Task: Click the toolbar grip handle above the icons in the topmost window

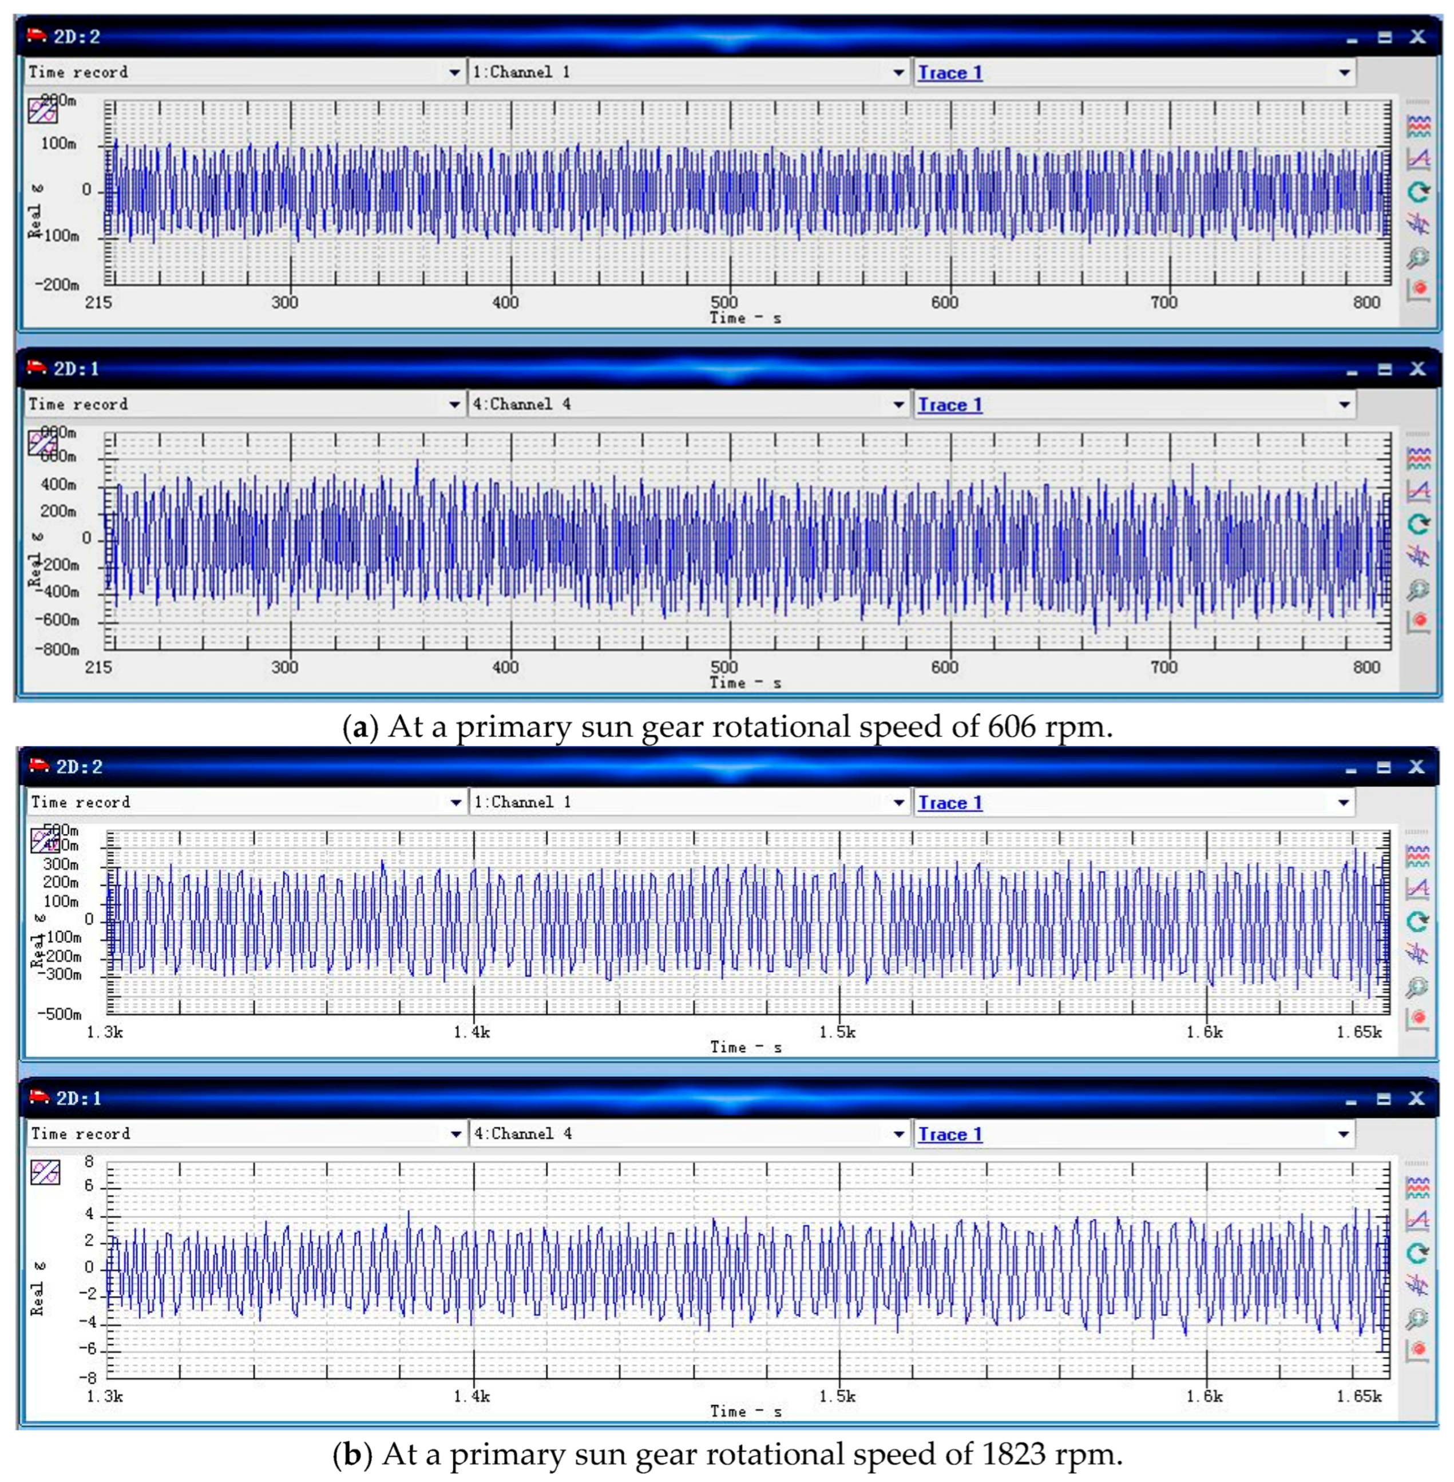Action: click(1417, 102)
